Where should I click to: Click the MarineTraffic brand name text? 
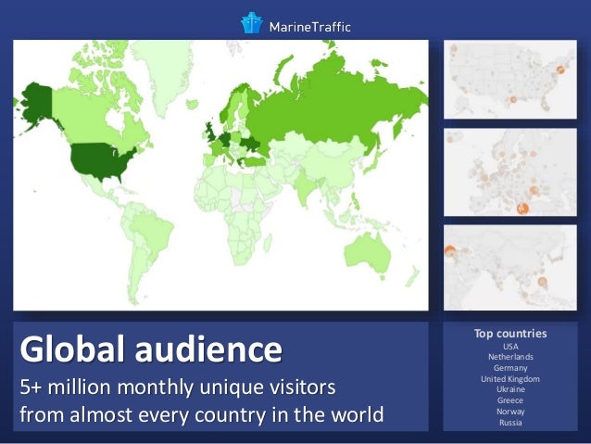pos(309,27)
